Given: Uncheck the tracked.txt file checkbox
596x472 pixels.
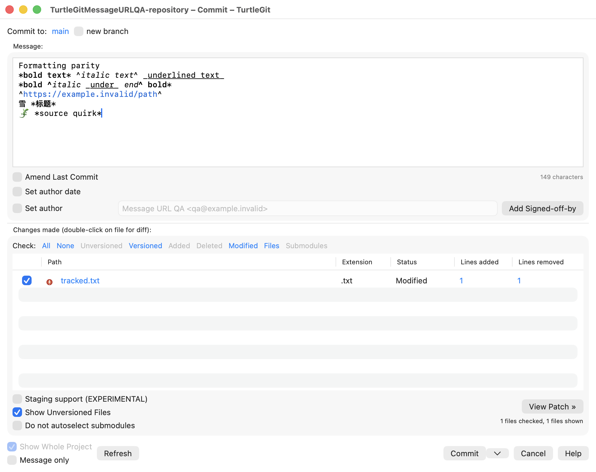Looking at the screenshot, I should coord(27,280).
